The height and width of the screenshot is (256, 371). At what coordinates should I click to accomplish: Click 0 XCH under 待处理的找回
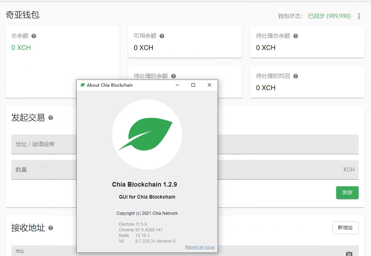pyautogui.click(x=266, y=88)
